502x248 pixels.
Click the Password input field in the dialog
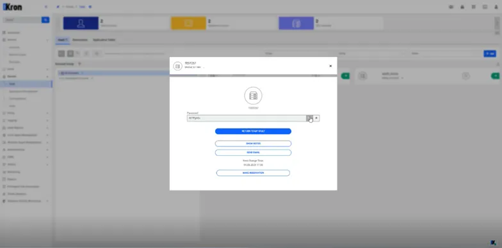[x=247, y=118]
